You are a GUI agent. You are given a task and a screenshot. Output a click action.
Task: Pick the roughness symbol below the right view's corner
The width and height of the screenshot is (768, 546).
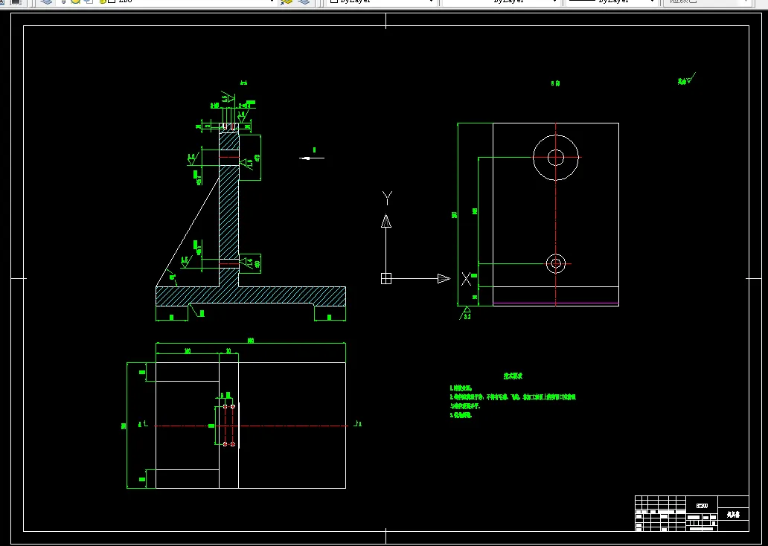(x=466, y=313)
